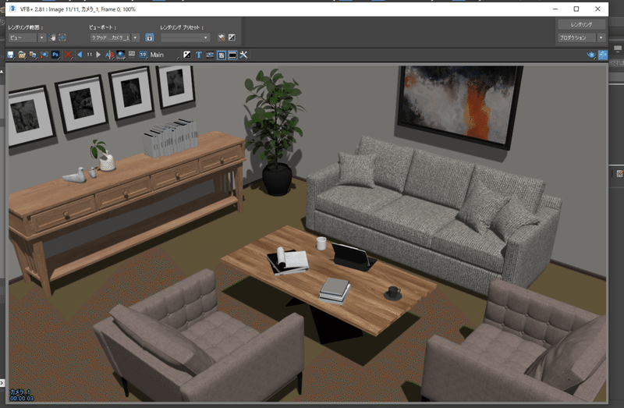Click the clone frame buffer icon
This screenshot has height=408, width=624.
tap(44, 55)
